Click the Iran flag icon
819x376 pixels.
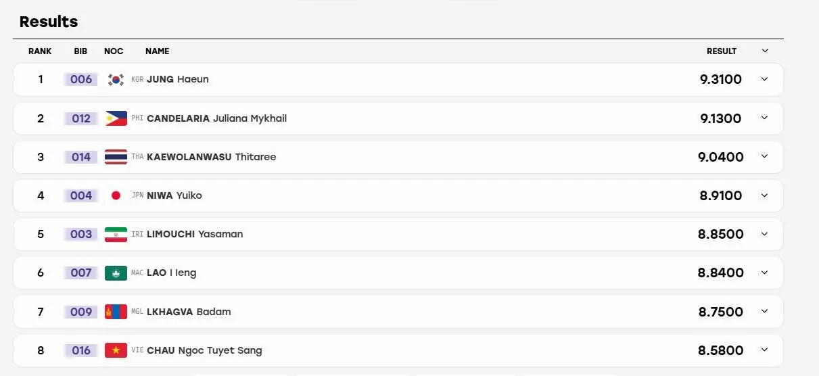point(116,234)
